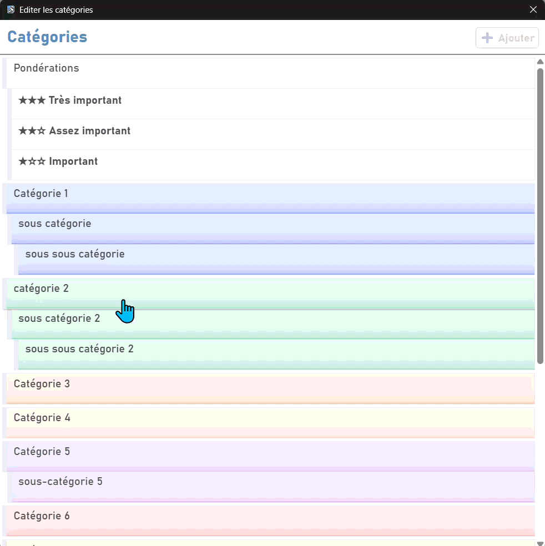Click the Ajouter button to add a category
The height and width of the screenshot is (546, 545).
[507, 38]
